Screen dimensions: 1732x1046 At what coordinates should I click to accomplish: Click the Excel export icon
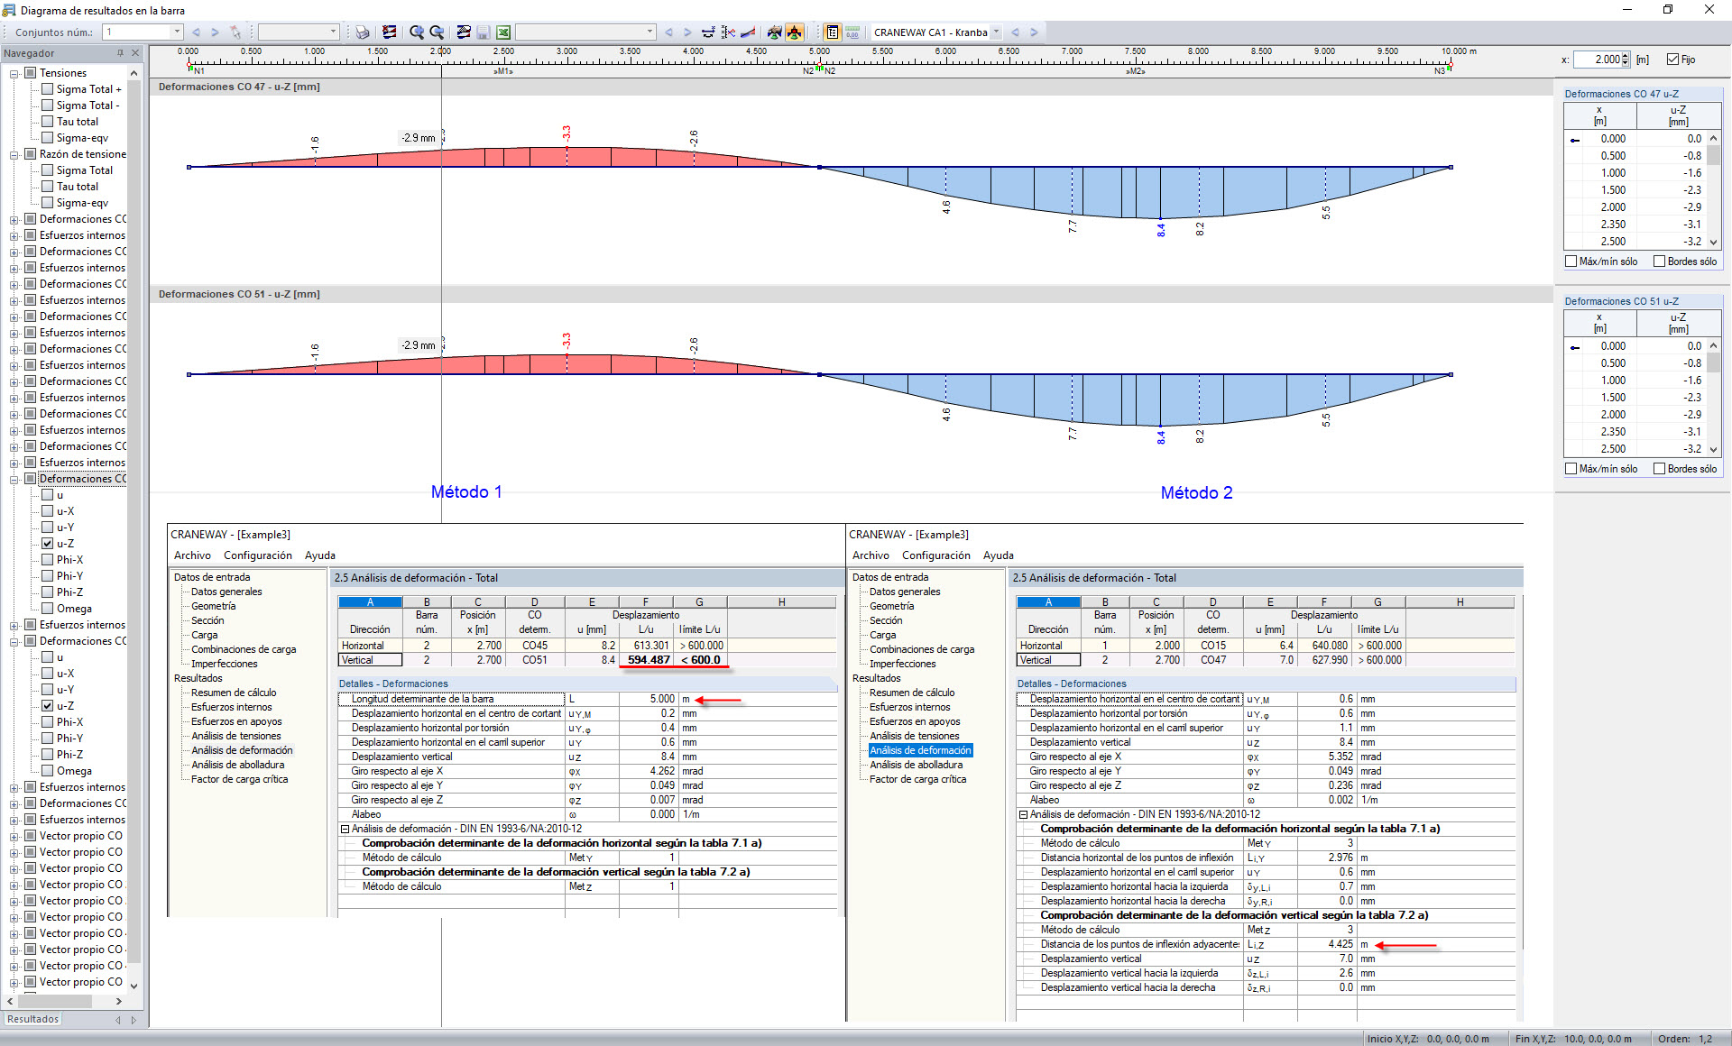pos(503,32)
